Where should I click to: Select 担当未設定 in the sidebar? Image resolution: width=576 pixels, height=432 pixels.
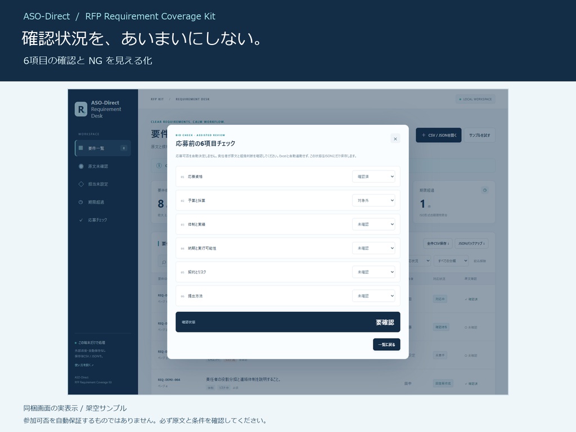click(x=103, y=184)
